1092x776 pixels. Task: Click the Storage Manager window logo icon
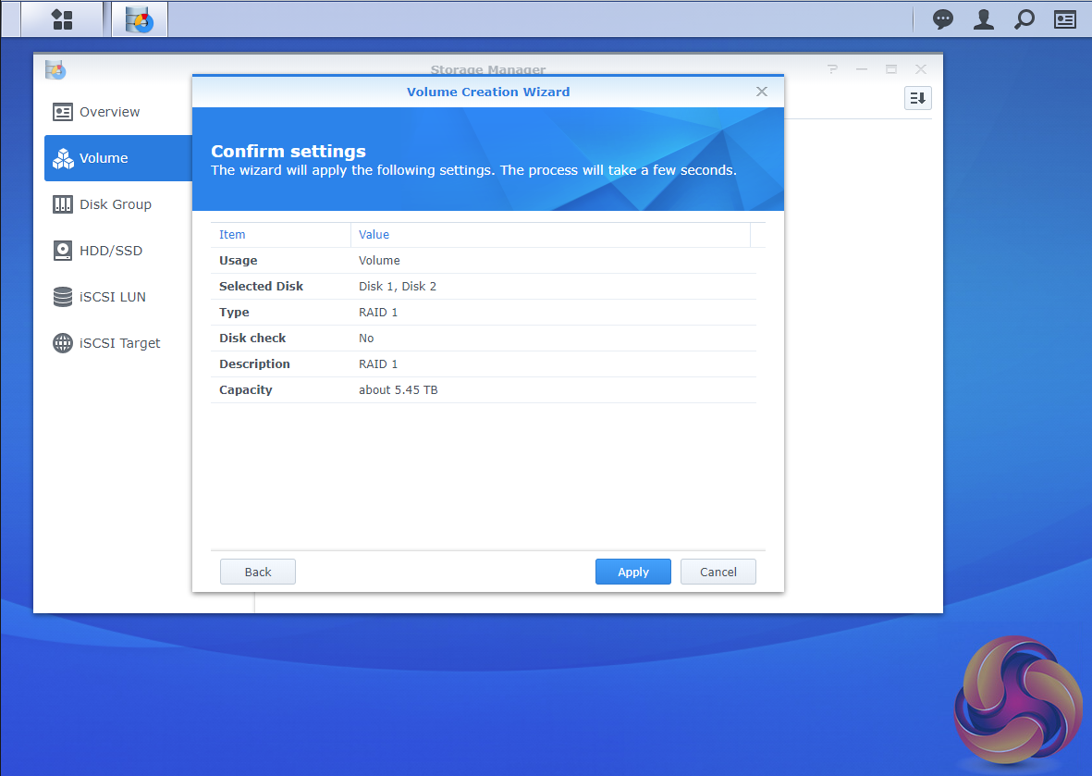click(x=55, y=69)
